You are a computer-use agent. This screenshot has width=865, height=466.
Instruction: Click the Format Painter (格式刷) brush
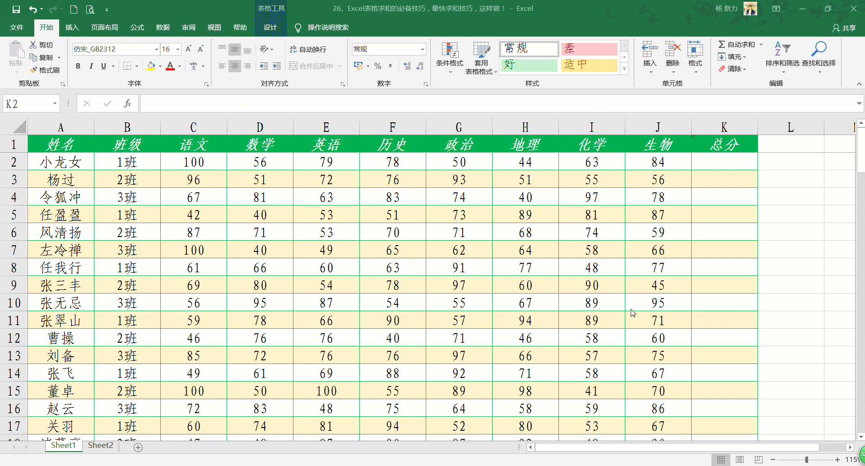[x=45, y=70]
